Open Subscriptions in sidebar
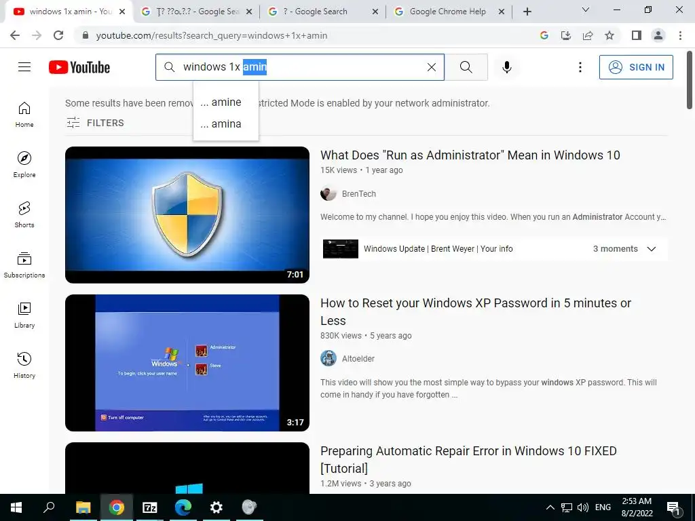 coord(24,265)
